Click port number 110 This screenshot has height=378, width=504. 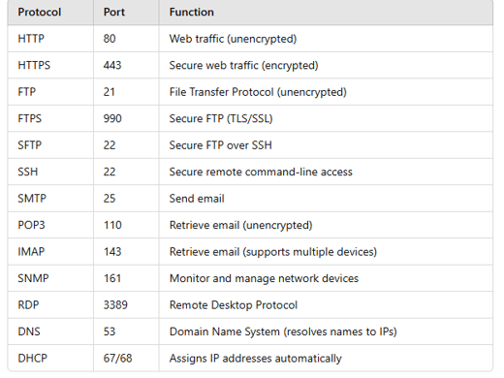click(x=112, y=225)
